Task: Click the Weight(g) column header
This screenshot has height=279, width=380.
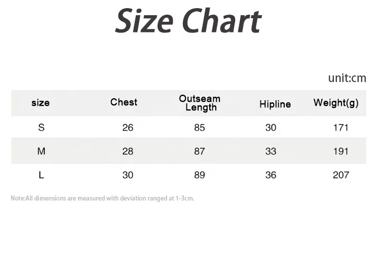Action: [336, 103]
